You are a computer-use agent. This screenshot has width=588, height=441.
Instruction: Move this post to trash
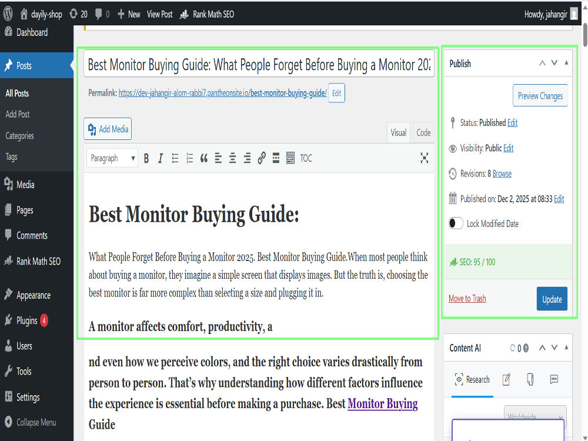pyautogui.click(x=467, y=299)
